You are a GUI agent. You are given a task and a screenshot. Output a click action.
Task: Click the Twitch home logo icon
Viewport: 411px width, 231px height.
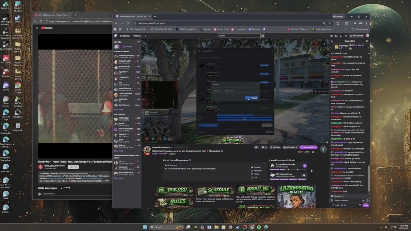point(115,36)
